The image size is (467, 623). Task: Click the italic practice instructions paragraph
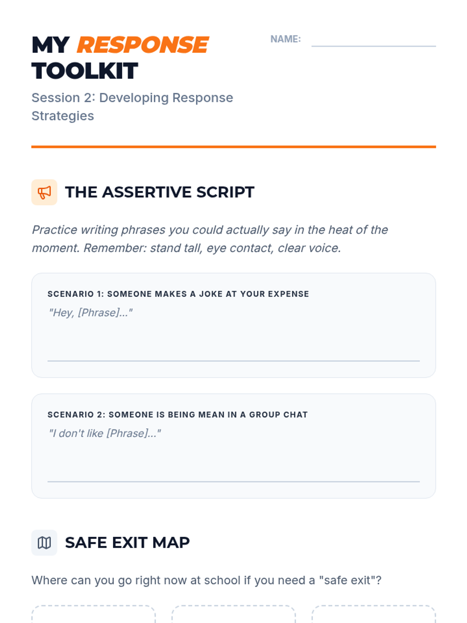pos(210,239)
